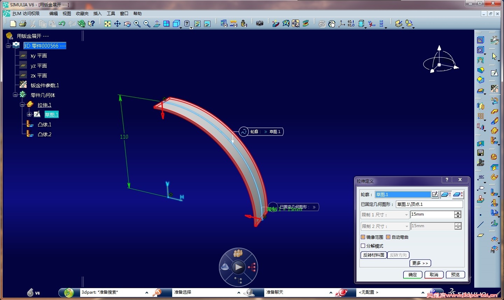This screenshot has height=300, width=504.
Task: Open the PLM 访问权限 menu
Action: [26, 14]
